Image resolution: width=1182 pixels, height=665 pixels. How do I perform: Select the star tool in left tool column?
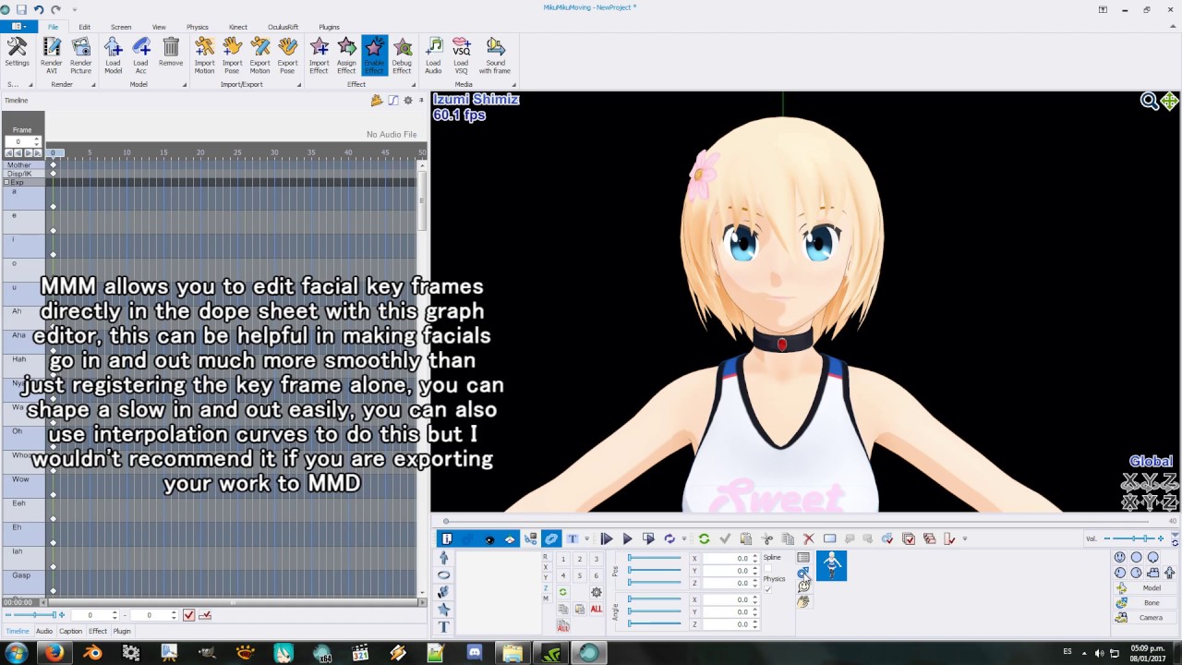pyautogui.click(x=444, y=610)
